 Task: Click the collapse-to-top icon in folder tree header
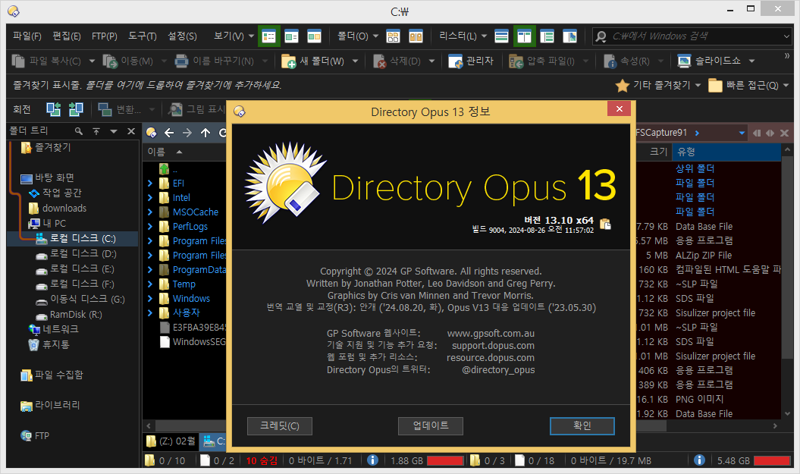pyautogui.click(x=96, y=131)
